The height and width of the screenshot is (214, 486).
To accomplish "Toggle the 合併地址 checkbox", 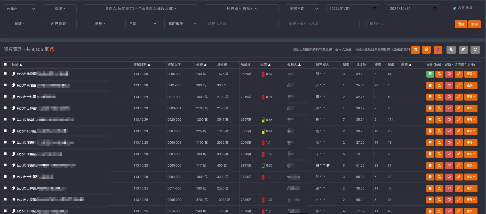I will pos(455,8).
